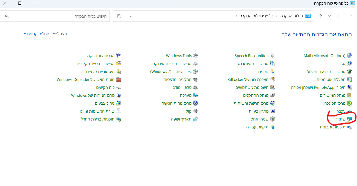Screen dimensions: 357x186
Task: Click the לוח הבקרה breadcrumb
Action: tap(290, 16)
